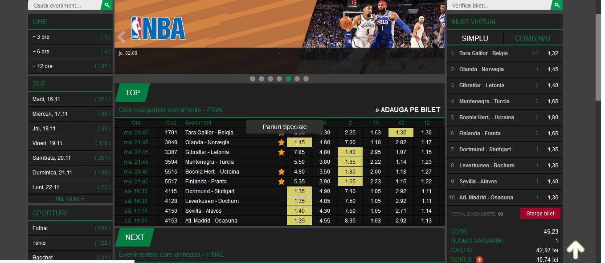Pick the 7.85 home odds for Gibraltar - Letonia
The width and height of the screenshot is (605, 263).
click(299, 152)
